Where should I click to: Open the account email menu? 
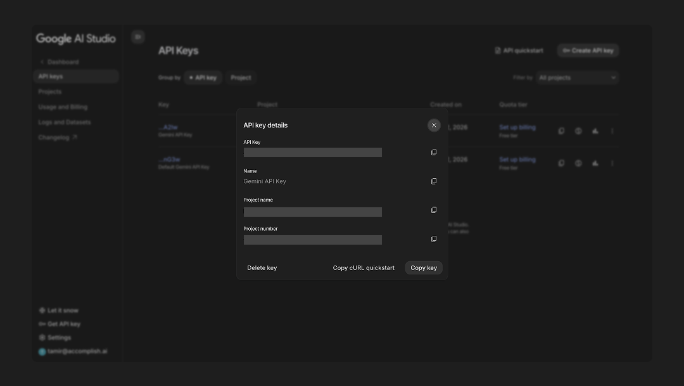(x=73, y=351)
